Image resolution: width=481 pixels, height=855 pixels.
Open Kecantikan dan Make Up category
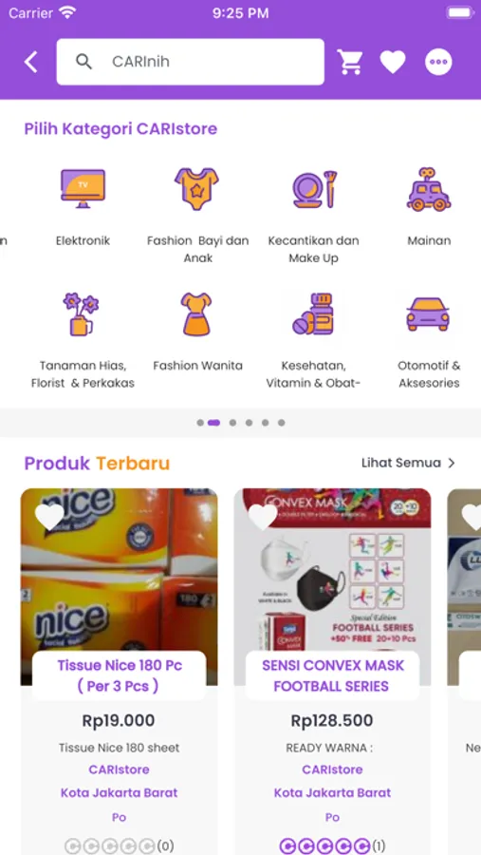tap(314, 189)
